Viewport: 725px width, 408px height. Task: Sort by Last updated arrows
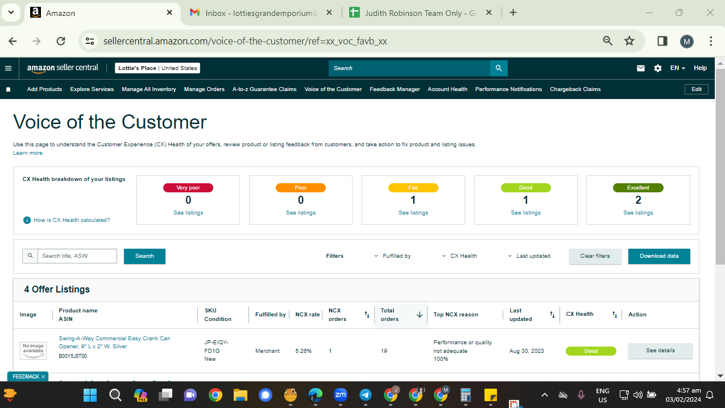pos(552,315)
